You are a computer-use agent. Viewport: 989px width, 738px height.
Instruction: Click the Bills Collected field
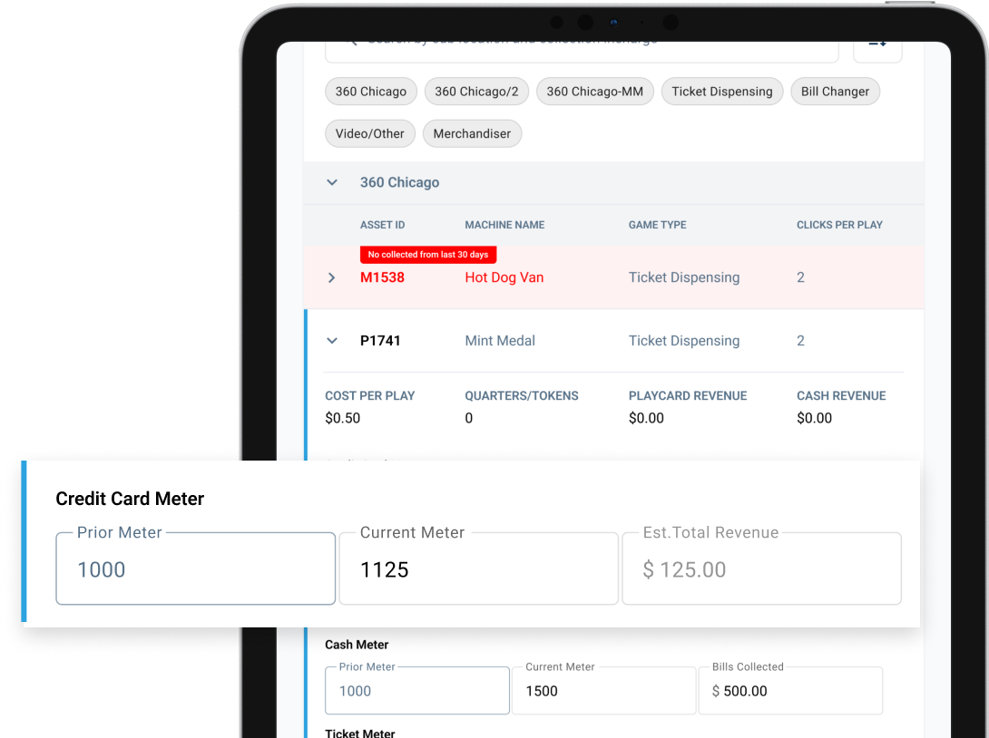point(789,691)
